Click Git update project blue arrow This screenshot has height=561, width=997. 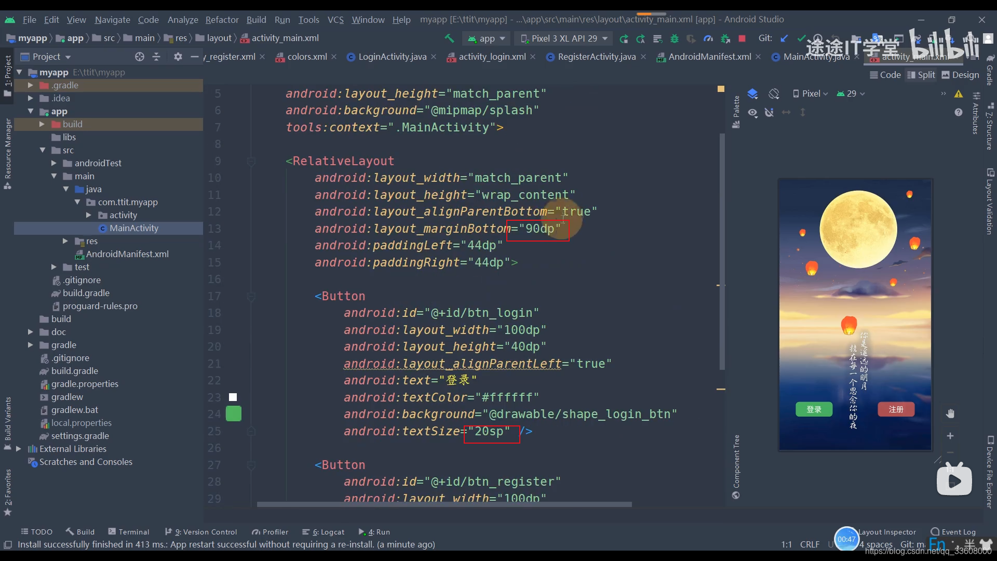click(784, 38)
